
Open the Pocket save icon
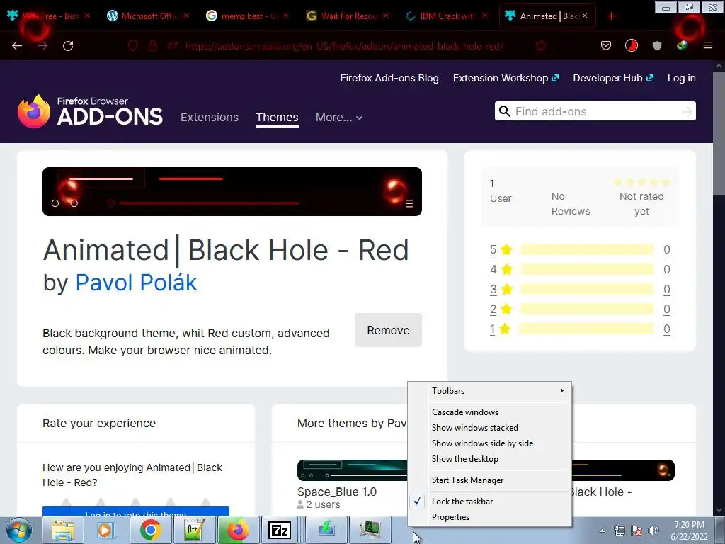(x=606, y=45)
